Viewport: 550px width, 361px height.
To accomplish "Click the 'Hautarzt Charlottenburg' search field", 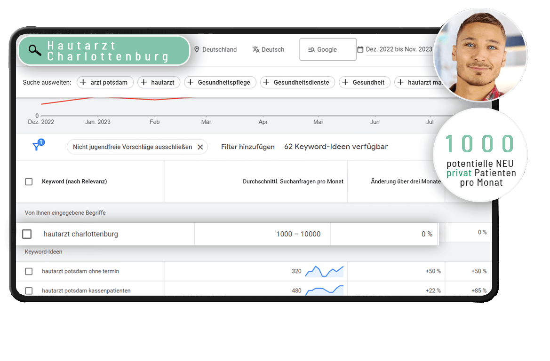I will click(x=108, y=51).
